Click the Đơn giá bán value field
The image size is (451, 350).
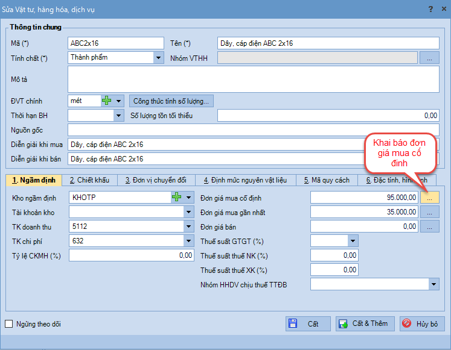(364, 227)
